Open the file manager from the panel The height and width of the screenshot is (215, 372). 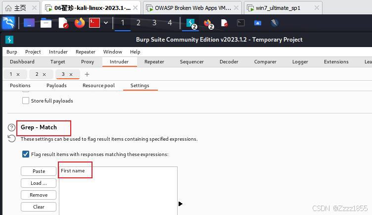click(46, 23)
